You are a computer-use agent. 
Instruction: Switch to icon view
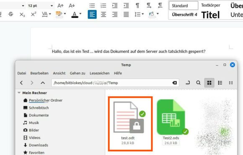pos(209,83)
